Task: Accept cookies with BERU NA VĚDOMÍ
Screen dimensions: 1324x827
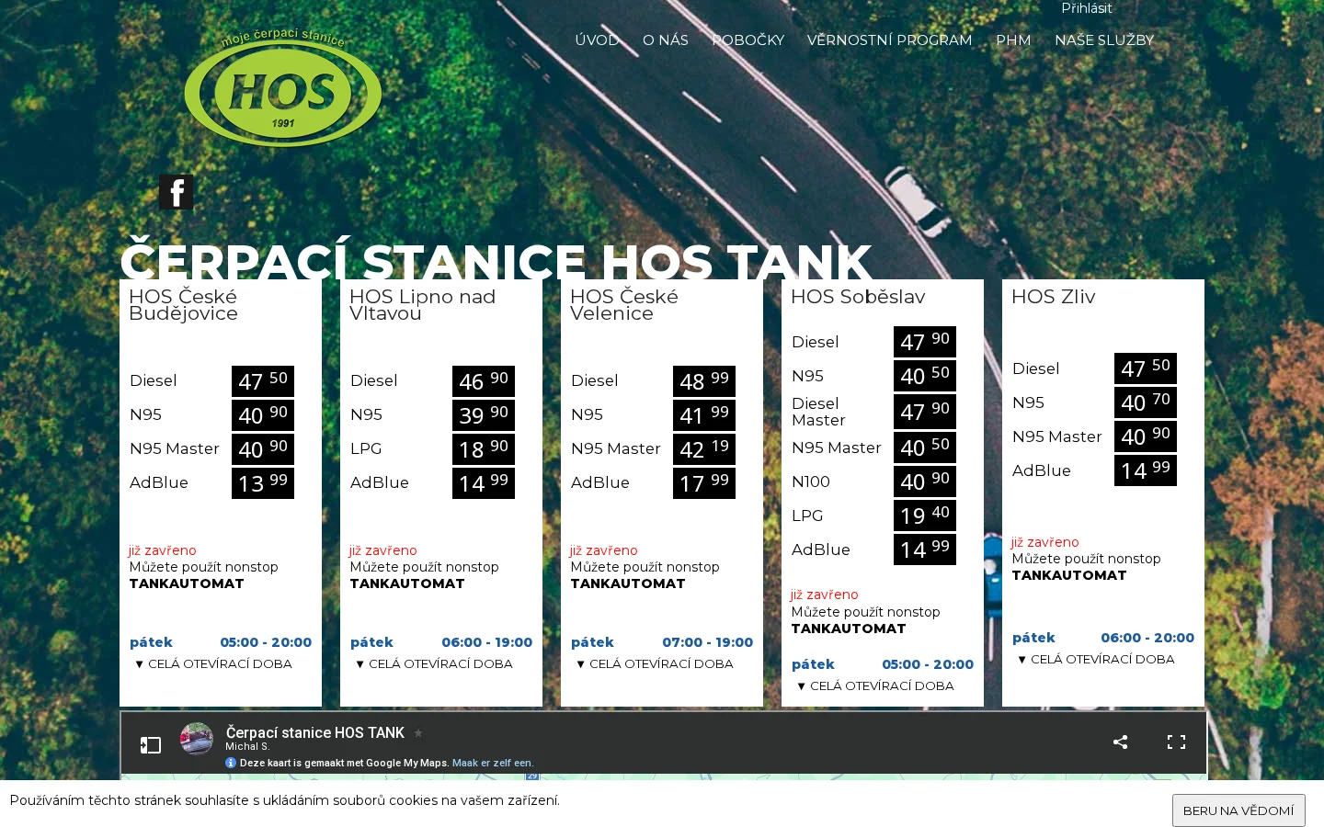Action: 1238,810
